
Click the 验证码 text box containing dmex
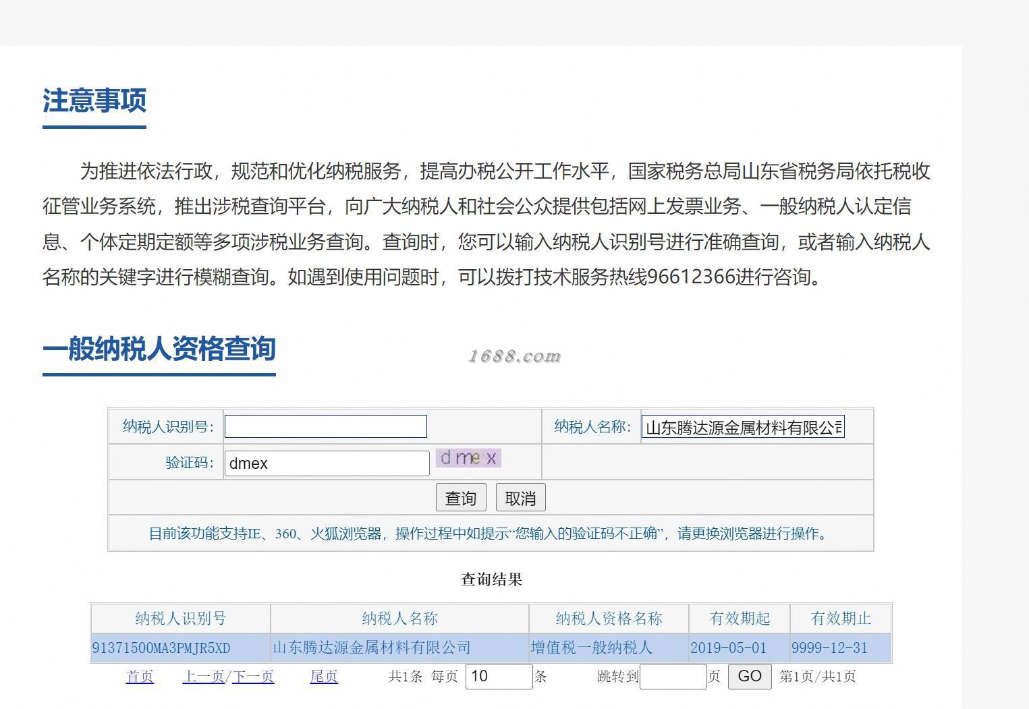pos(327,463)
